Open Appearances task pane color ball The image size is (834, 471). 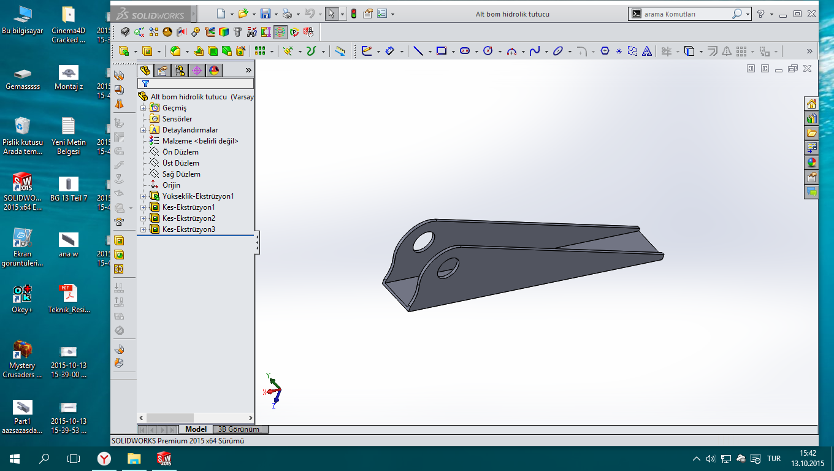click(x=811, y=163)
